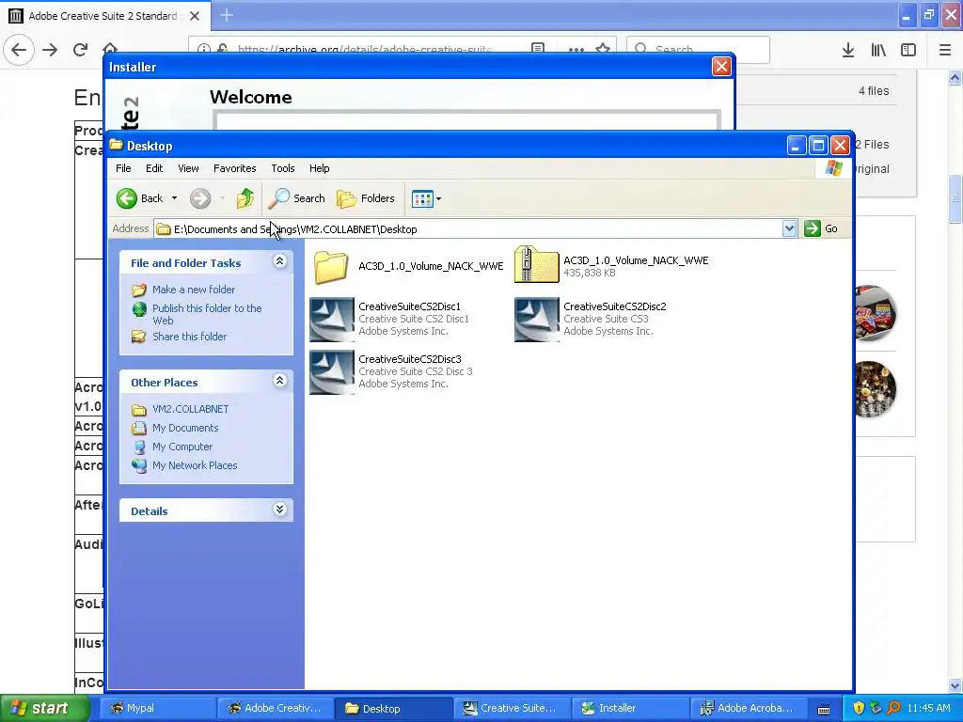Click the browser back arrow button
Image resolution: width=963 pixels, height=722 pixels.
coord(19,50)
